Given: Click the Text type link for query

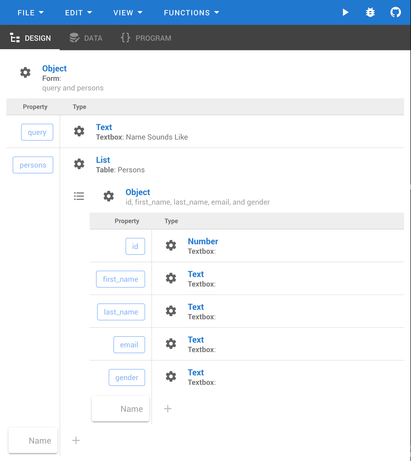Looking at the screenshot, I should tap(104, 127).
